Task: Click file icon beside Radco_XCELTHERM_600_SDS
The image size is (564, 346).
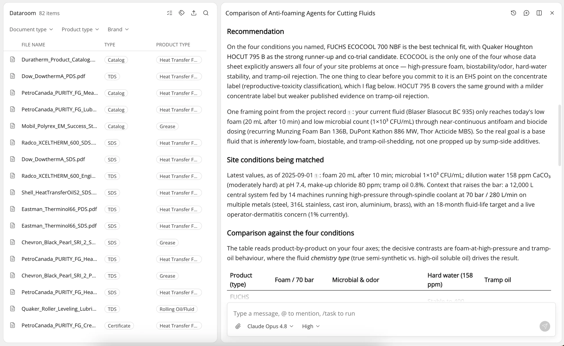Action: [x=12, y=143]
